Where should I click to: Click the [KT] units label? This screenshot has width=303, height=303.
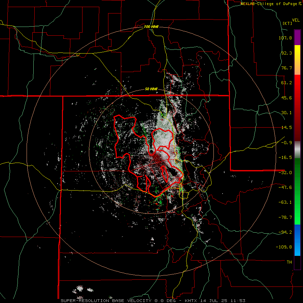point(287,23)
